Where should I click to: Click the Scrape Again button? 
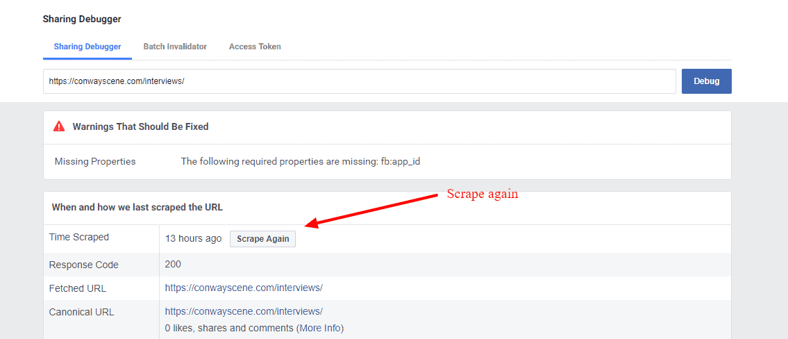pyautogui.click(x=263, y=239)
